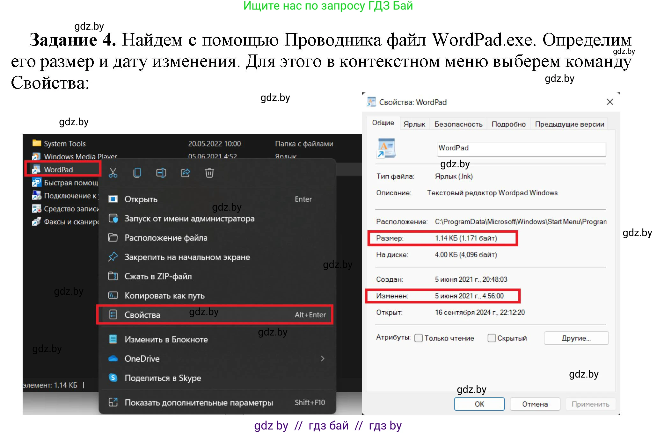Click the Cut icon in the context menu
657x433 pixels.
(113, 173)
